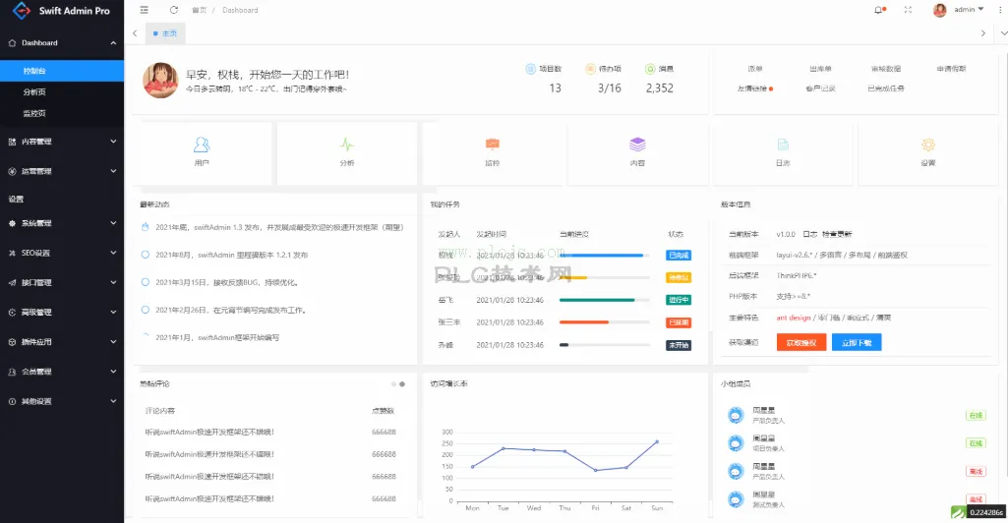Click the 内容管理 sidebar icon
Viewport: 1008px width, 523px height.
tap(12, 142)
